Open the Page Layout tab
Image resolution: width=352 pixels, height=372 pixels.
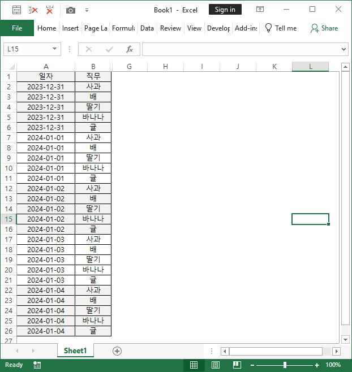tap(96, 28)
